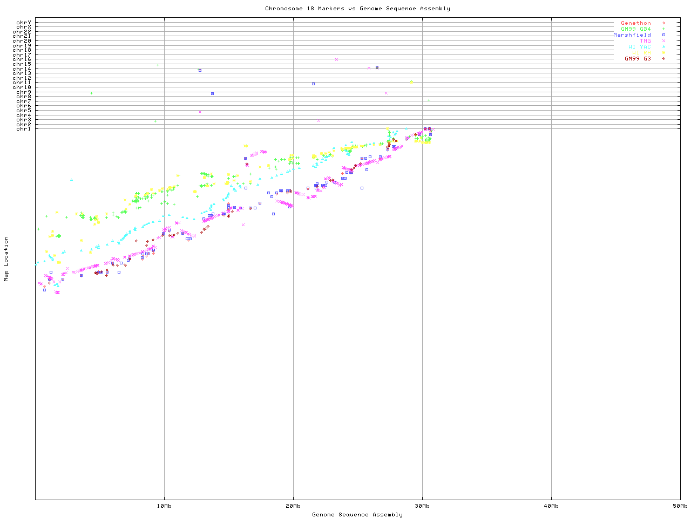This screenshot has width=691, height=518.
Task: Click the TNG legend text
Action: pos(645,41)
